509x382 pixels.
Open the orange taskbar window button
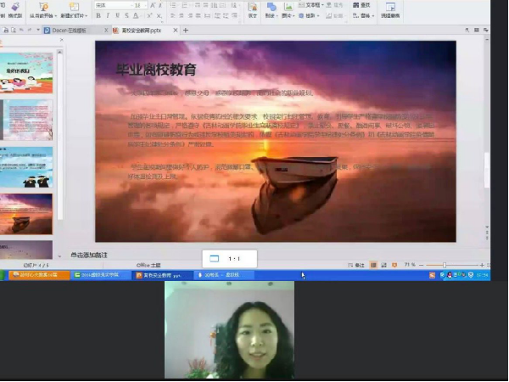coord(39,275)
